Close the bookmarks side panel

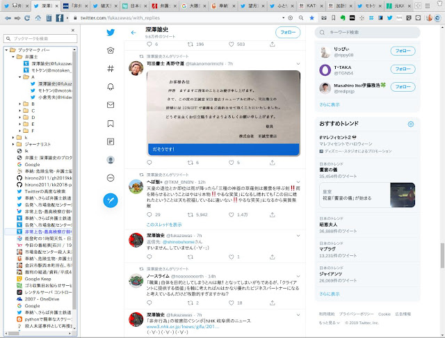[x=73, y=30]
